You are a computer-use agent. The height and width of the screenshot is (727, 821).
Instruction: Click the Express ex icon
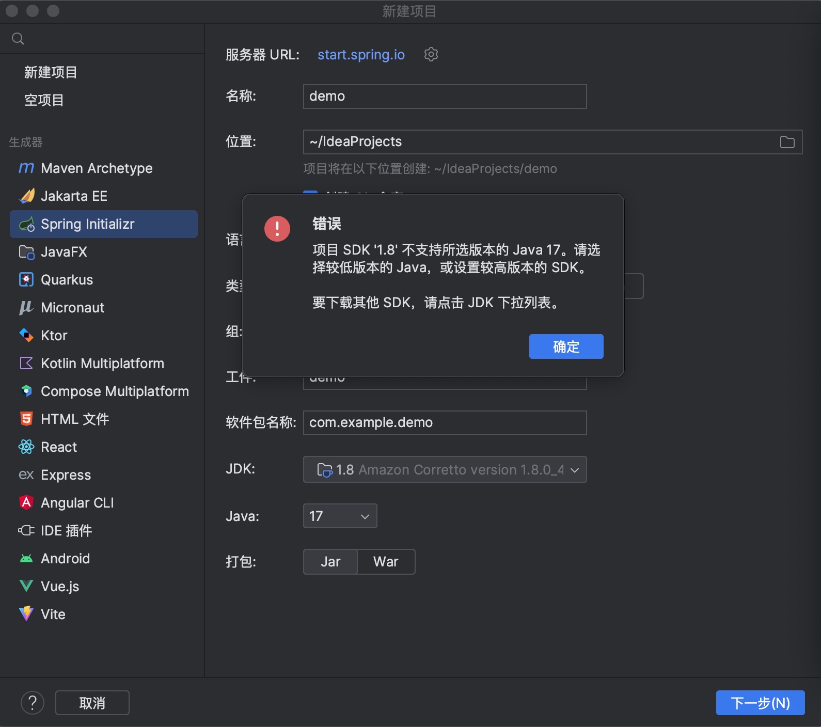tap(26, 475)
